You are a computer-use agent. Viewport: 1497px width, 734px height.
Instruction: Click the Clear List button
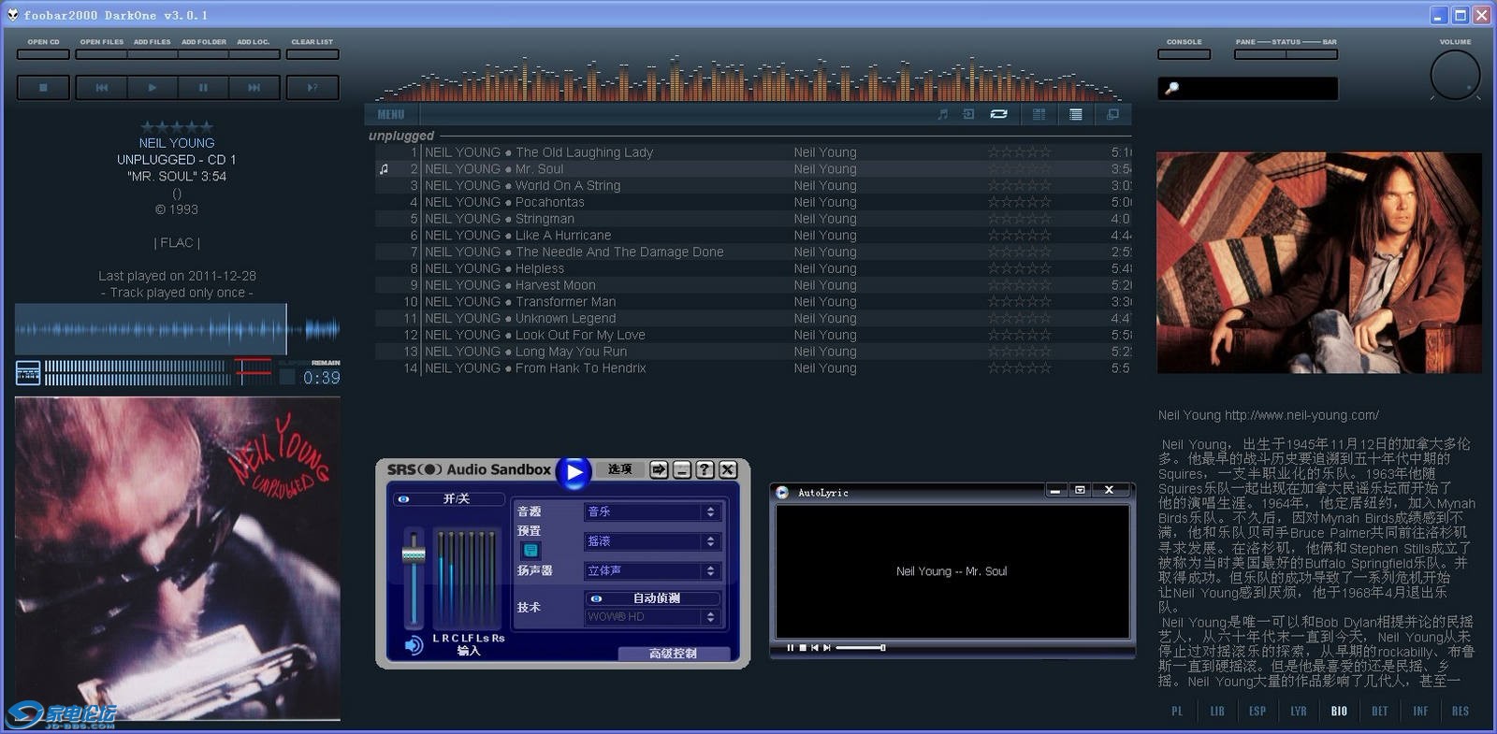coord(312,54)
